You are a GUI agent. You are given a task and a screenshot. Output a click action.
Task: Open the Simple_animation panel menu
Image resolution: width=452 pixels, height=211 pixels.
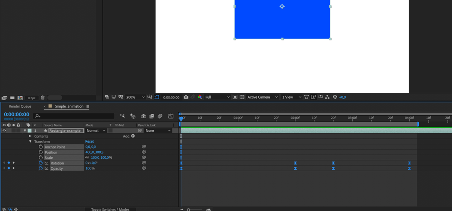pyautogui.click(x=88, y=107)
